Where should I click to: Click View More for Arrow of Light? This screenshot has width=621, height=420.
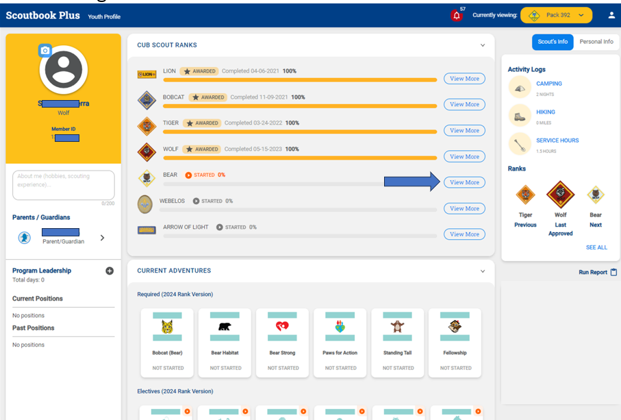click(x=464, y=234)
